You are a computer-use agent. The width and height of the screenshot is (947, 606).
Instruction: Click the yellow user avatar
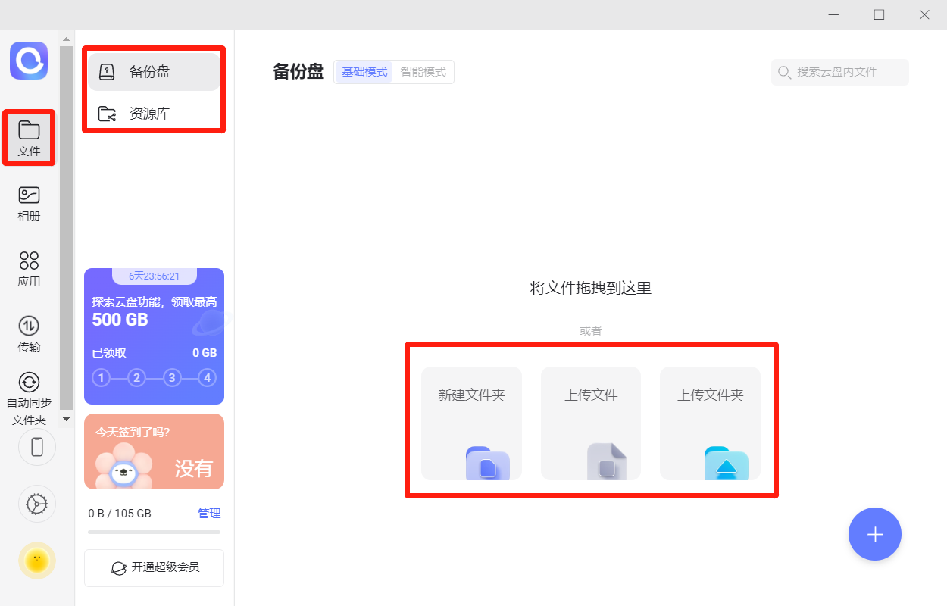pyautogui.click(x=37, y=561)
